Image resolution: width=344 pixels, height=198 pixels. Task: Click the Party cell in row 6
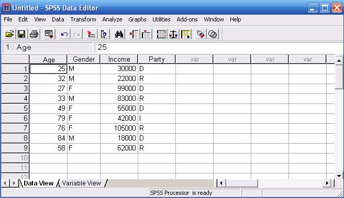[x=157, y=119]
